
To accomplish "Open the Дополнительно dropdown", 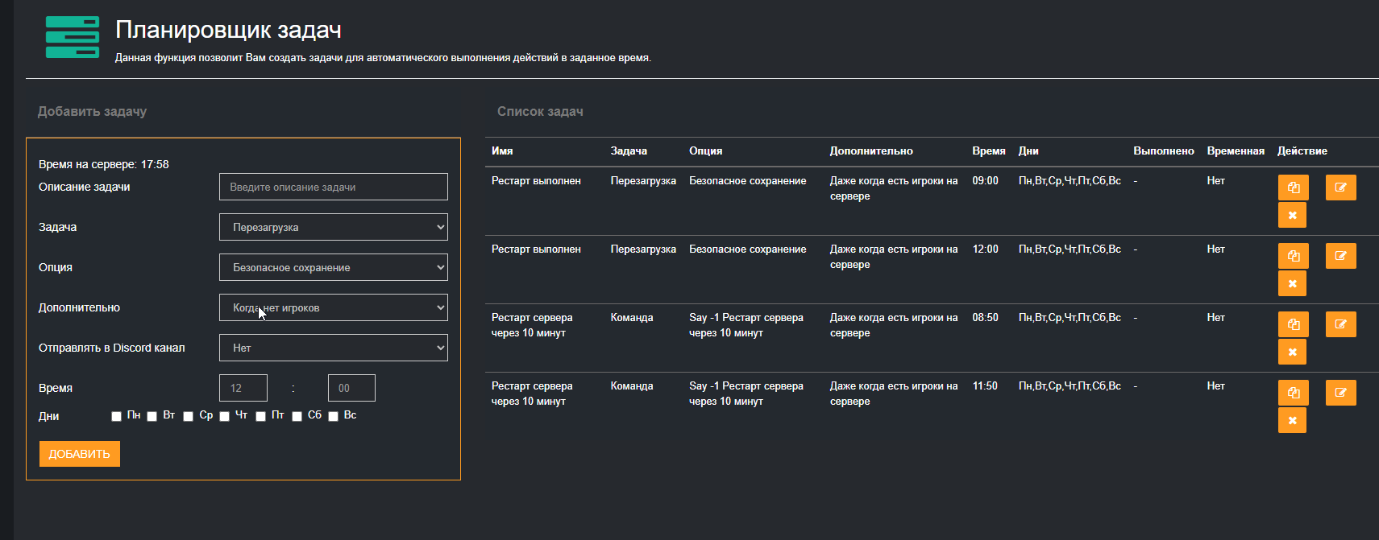I will 333,307.
